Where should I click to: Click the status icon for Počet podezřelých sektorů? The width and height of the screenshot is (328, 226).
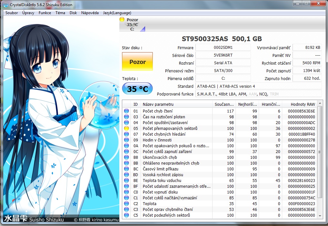[126, 215]
